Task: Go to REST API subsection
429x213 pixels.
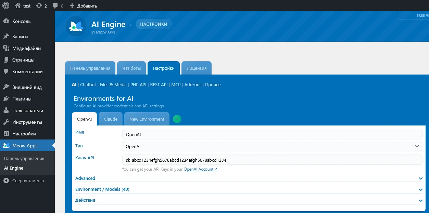Action: pos(159,84)
